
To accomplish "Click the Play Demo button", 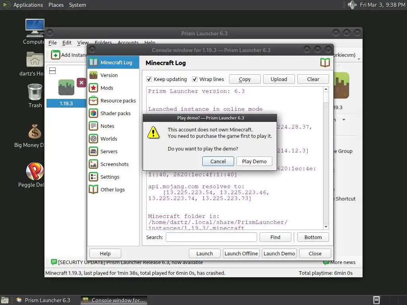I will 254,161.
